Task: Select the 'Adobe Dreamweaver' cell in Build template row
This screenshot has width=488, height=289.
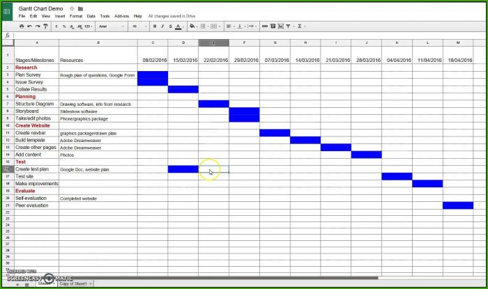Action: [98, 140]
